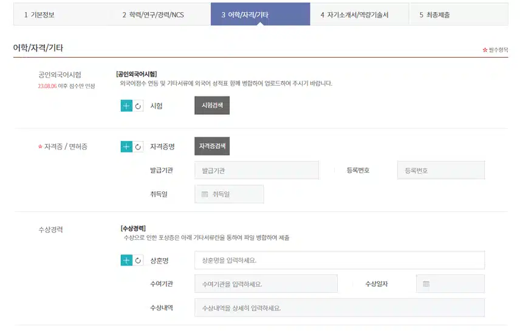Add a new foreign language exam row
This screenshot has width=520, height=331.
point(126,106)
